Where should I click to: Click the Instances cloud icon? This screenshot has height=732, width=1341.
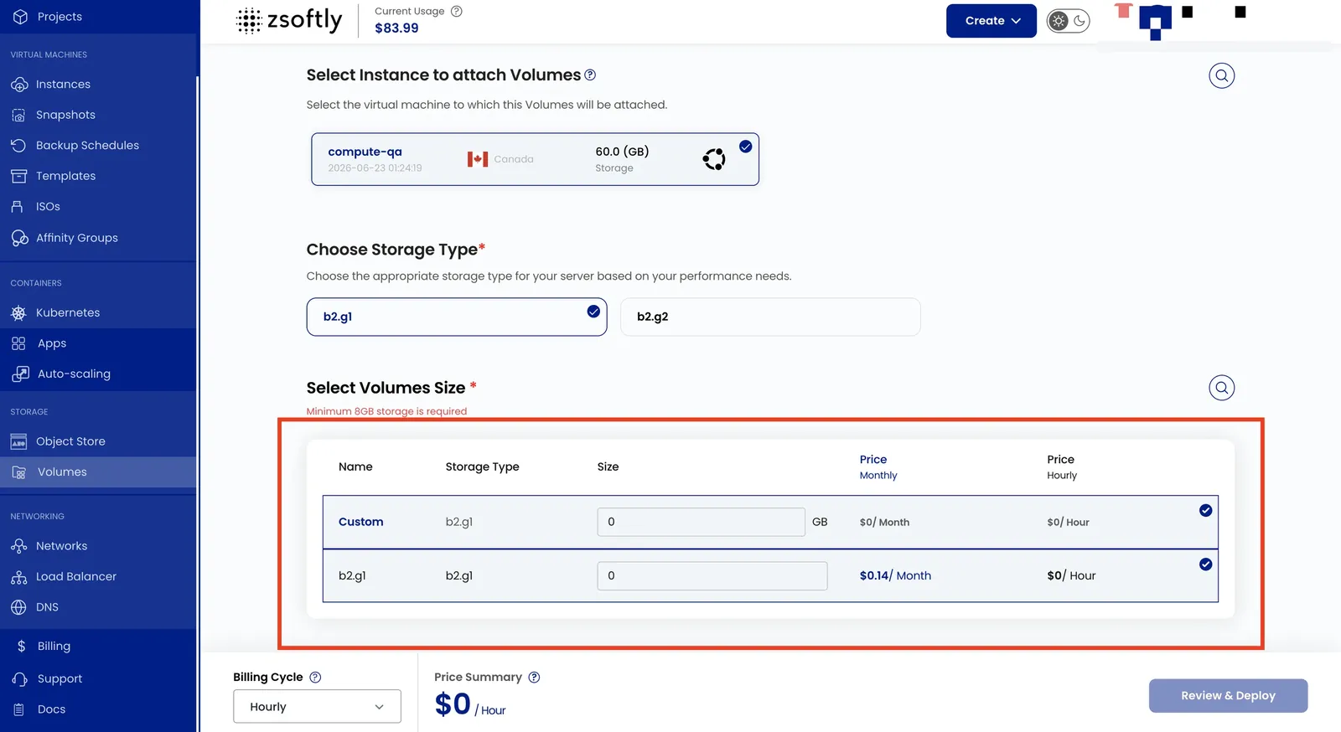coord(19,85)
